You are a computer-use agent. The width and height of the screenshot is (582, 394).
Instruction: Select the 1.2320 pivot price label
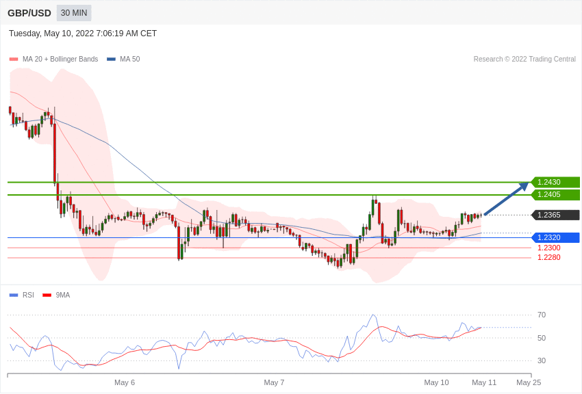coord(555,237)
